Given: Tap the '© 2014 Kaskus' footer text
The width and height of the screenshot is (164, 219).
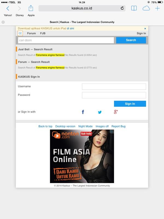Looking at the screenshot, I should click(x=82, y=186).
